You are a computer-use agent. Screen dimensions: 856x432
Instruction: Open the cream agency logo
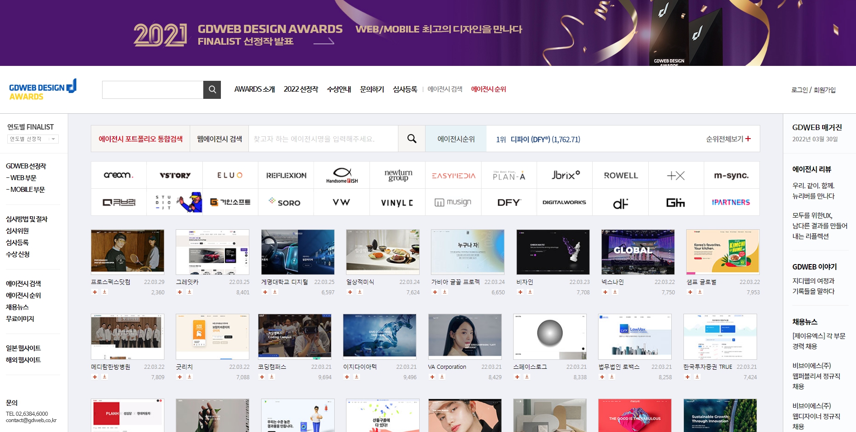click(119, 175)
